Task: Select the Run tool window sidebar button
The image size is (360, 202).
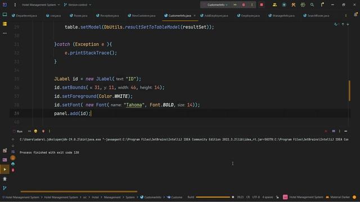Action: (x=4, y=169)
